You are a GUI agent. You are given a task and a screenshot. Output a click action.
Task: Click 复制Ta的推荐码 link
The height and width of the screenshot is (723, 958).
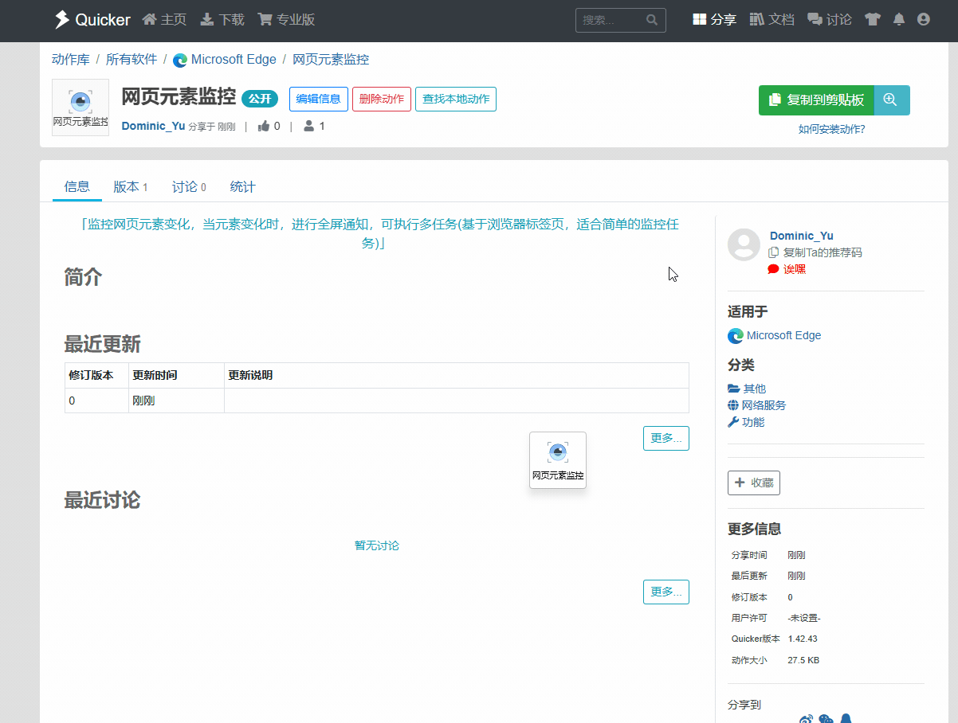[x=815, y=252]
